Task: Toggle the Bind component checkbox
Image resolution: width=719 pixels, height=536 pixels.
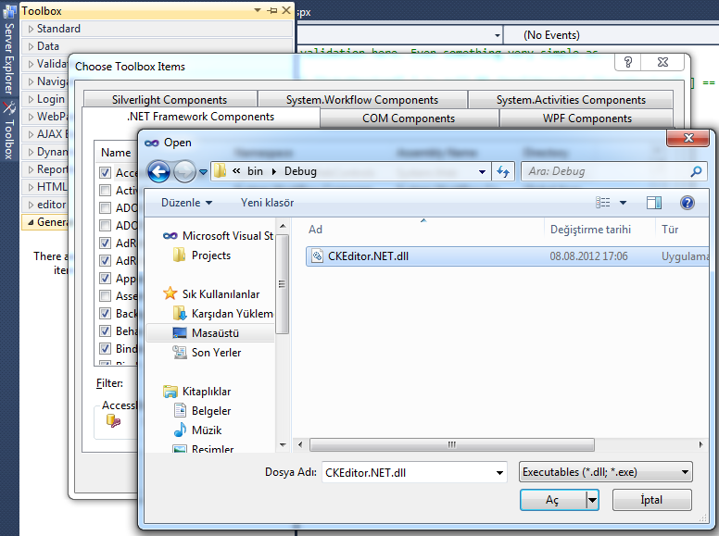Action: (x=106, y=349)
